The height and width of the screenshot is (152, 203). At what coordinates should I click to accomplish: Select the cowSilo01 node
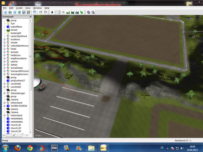tap(16, 84)
